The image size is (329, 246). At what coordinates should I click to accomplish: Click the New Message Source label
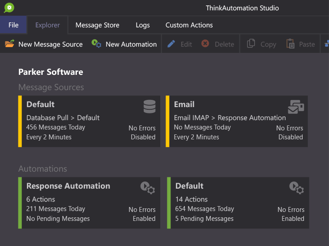coord(50,44)
